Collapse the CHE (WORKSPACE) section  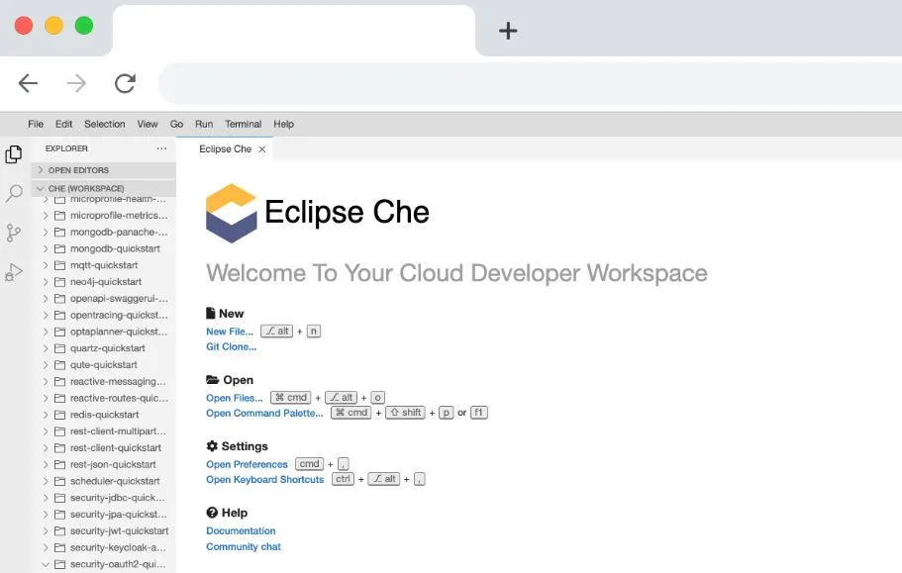pyautogui.click(x=41, y=188)
